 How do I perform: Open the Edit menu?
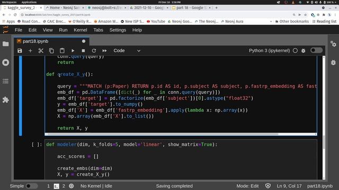(32, 30)
